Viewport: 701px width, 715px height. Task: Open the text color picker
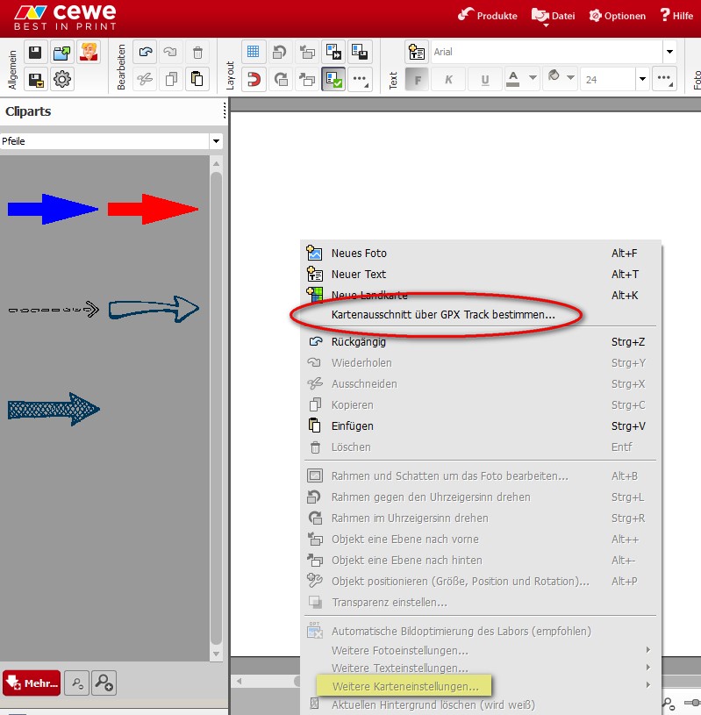click(x=521, y=80)
